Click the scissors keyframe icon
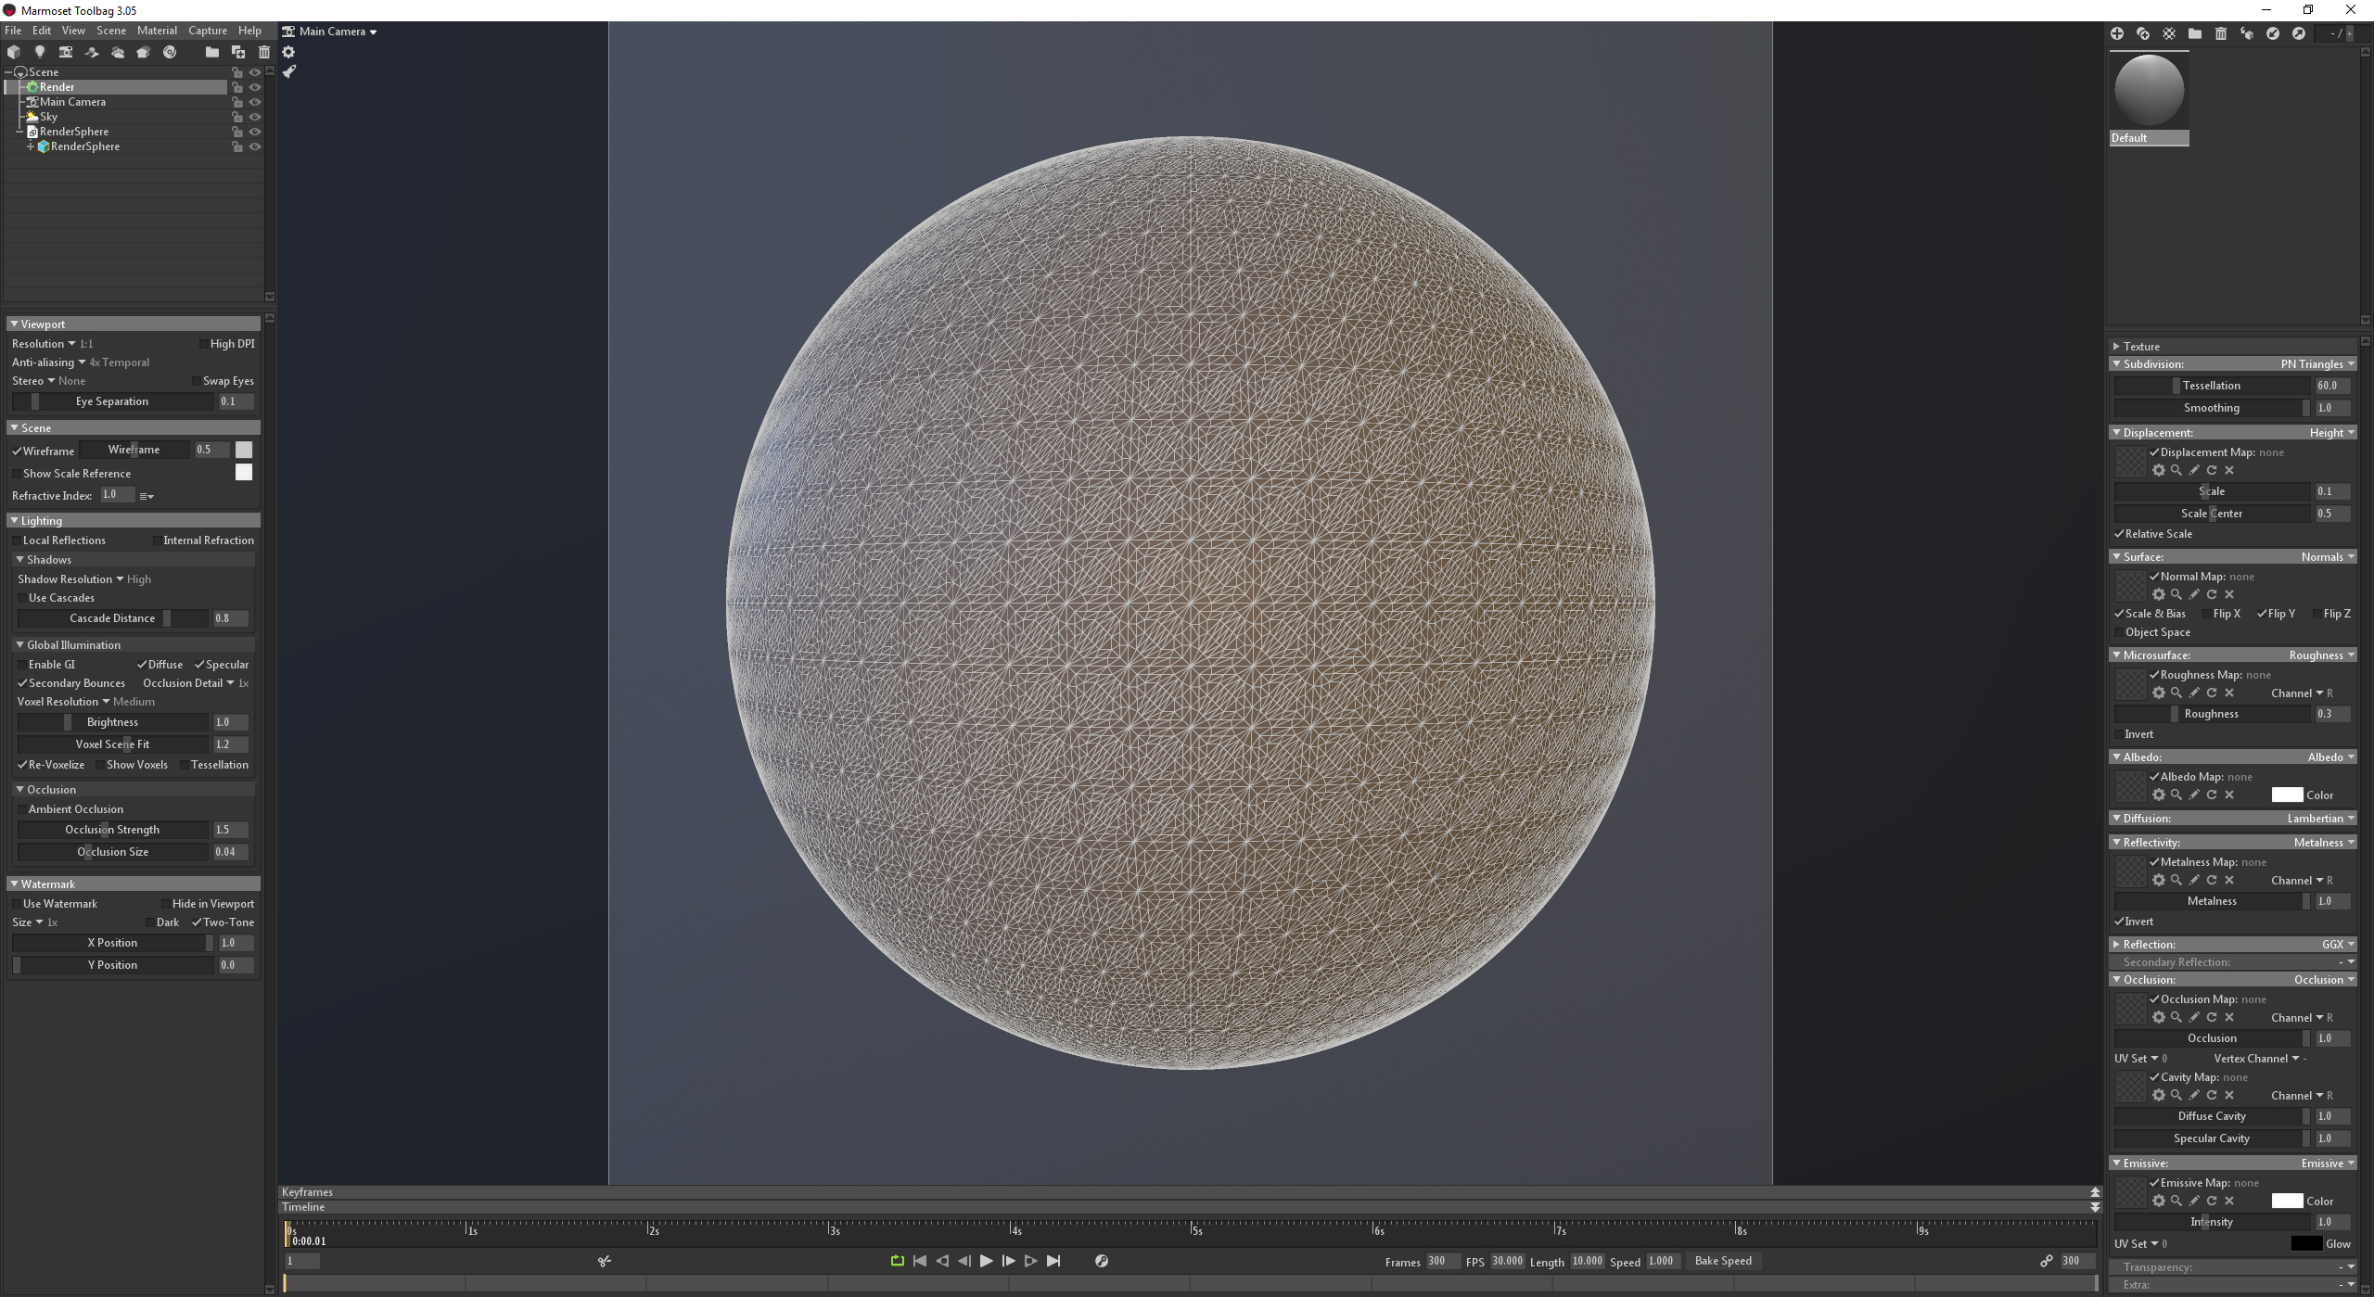This screenshot has height=1297, width=2374. [x=605, y=1261]
